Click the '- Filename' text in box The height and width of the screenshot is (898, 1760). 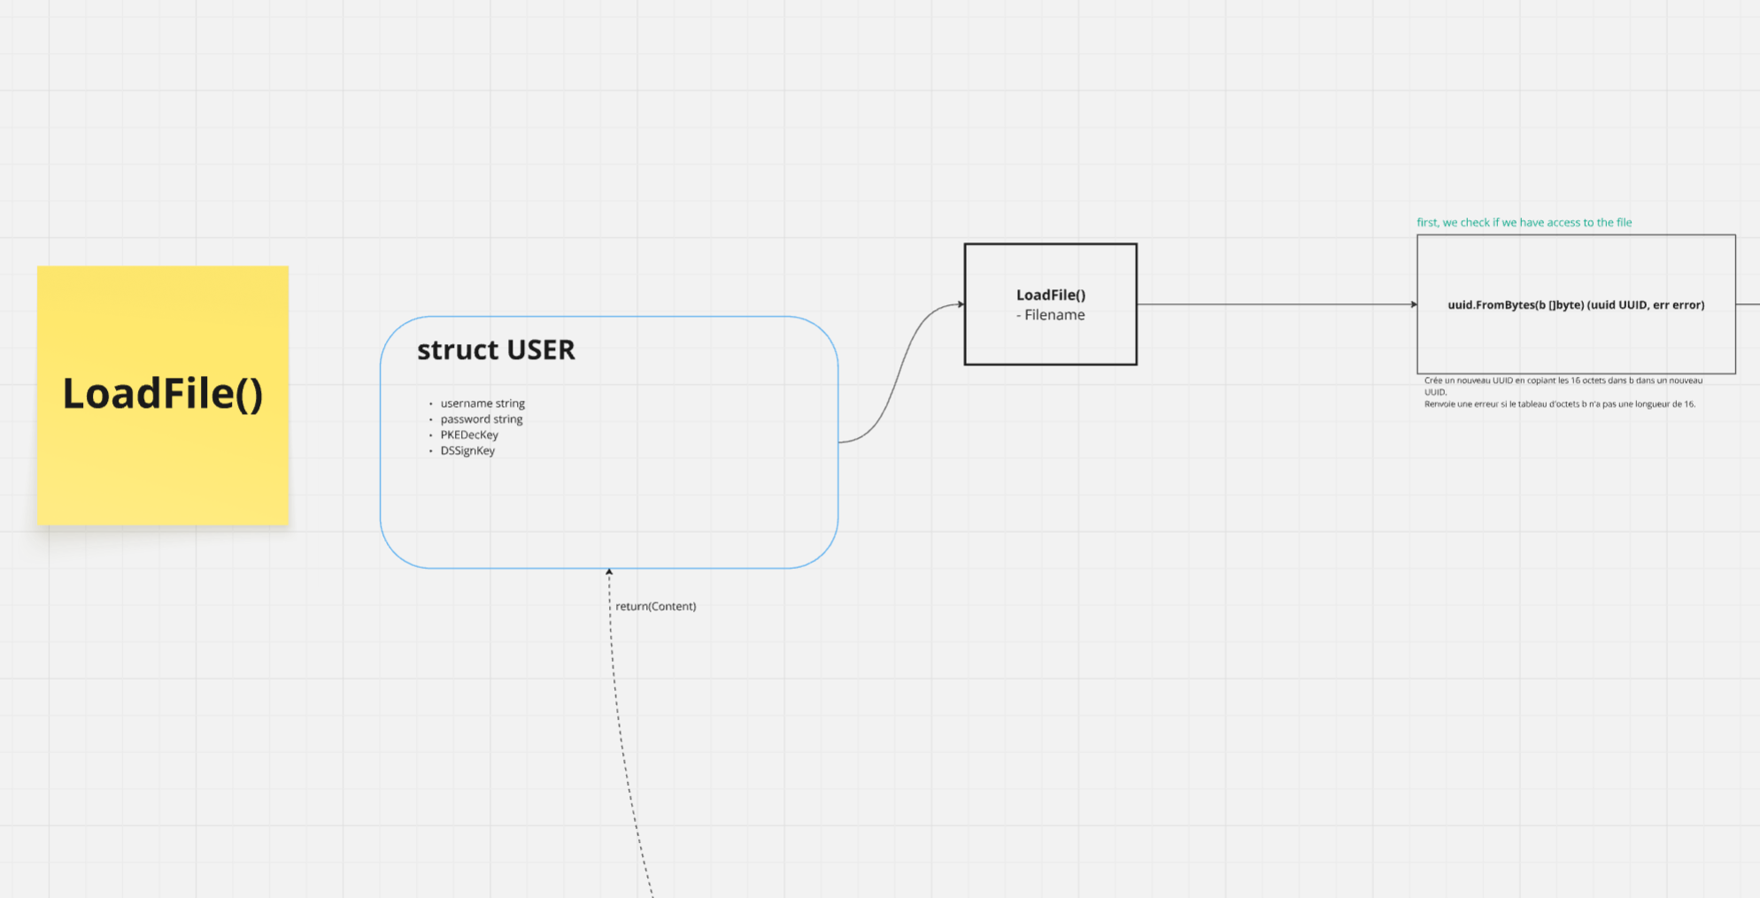click(x=1051, y=315)
